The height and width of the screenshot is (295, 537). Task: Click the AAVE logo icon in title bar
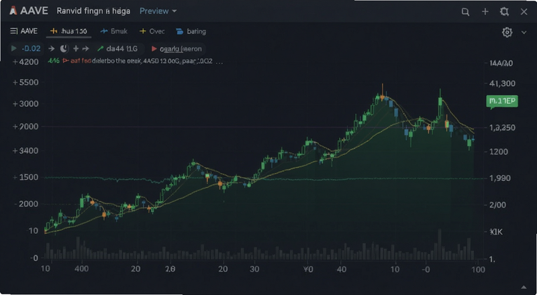click(13, 11)
